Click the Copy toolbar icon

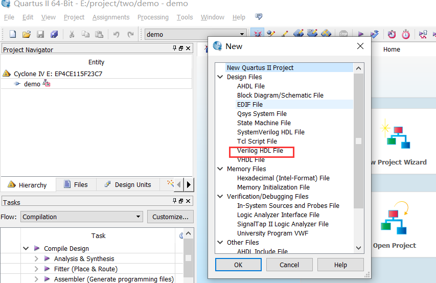coord(85,34)
